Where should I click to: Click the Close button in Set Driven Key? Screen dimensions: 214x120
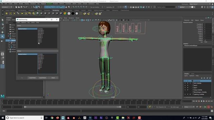53,78
